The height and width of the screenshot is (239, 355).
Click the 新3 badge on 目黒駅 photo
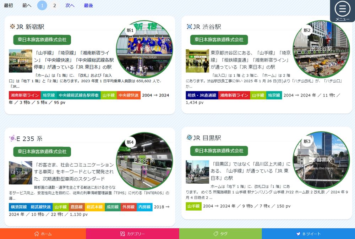pos(307,141)
